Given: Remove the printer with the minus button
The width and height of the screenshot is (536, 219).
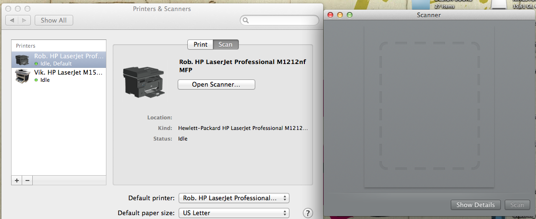Looking at the screenshot, I should tap(27, 180).
